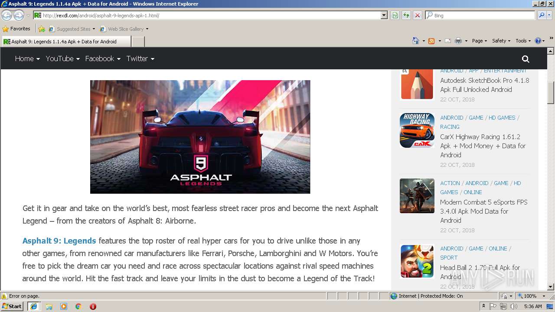Image resolution: width=555 pixels, height=312 pixels.
Task: Click the Home toolbar icon
Action: pos(415,41)
